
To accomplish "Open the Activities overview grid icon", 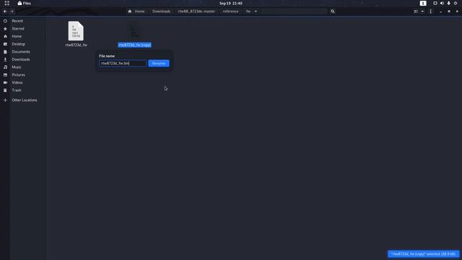I will coord(6,3).
